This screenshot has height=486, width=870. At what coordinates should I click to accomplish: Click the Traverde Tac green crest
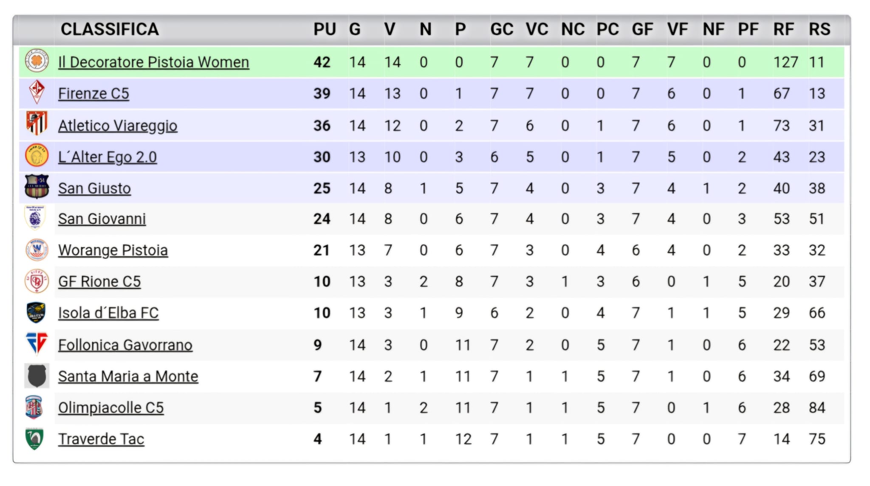pos(35,439)
